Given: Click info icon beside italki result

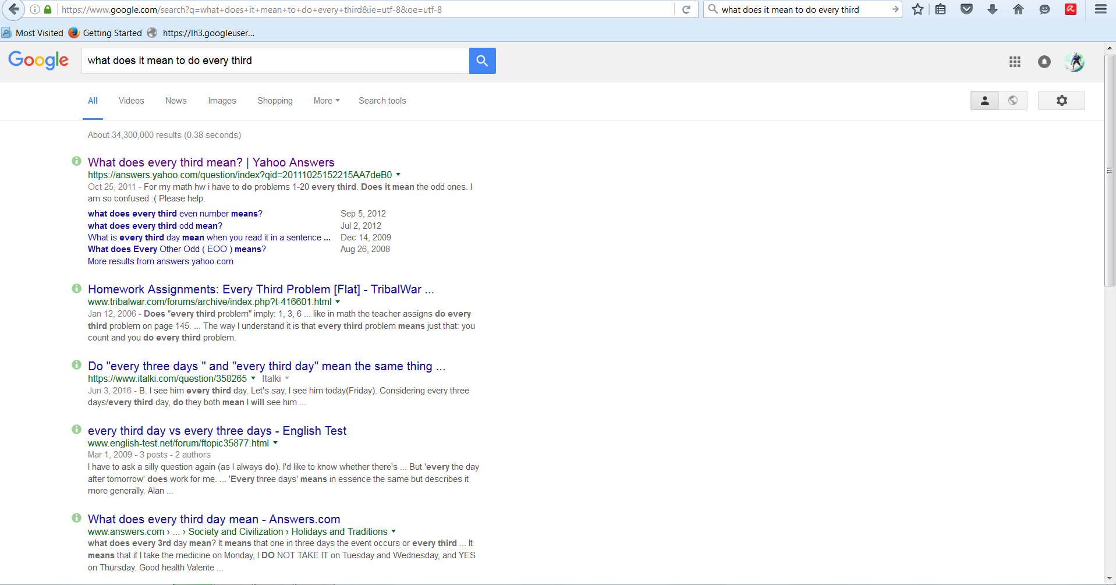Looking at the screenshot, I should pyautogui.click(x=76, y=364).
